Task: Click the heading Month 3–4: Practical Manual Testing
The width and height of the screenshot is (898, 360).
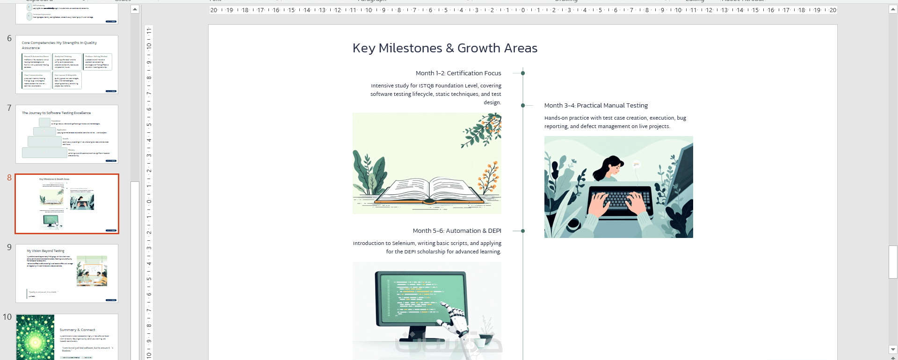Action: click(x=596, y=106)
